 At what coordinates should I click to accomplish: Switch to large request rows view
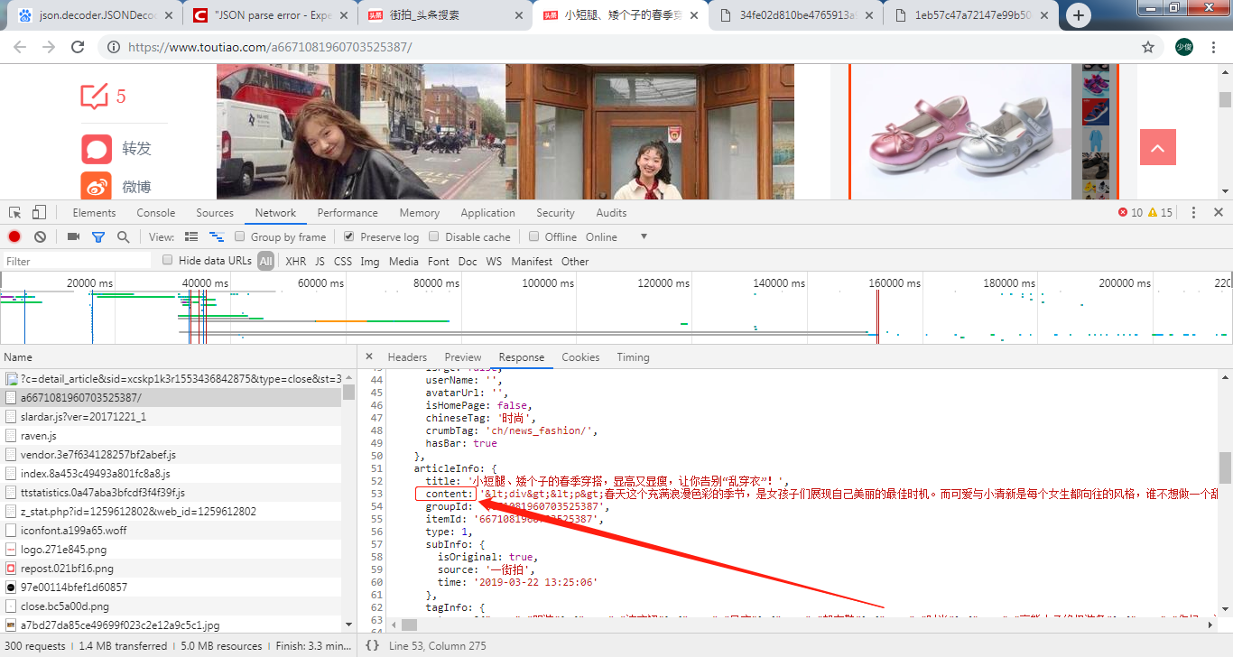coord(191,236)
